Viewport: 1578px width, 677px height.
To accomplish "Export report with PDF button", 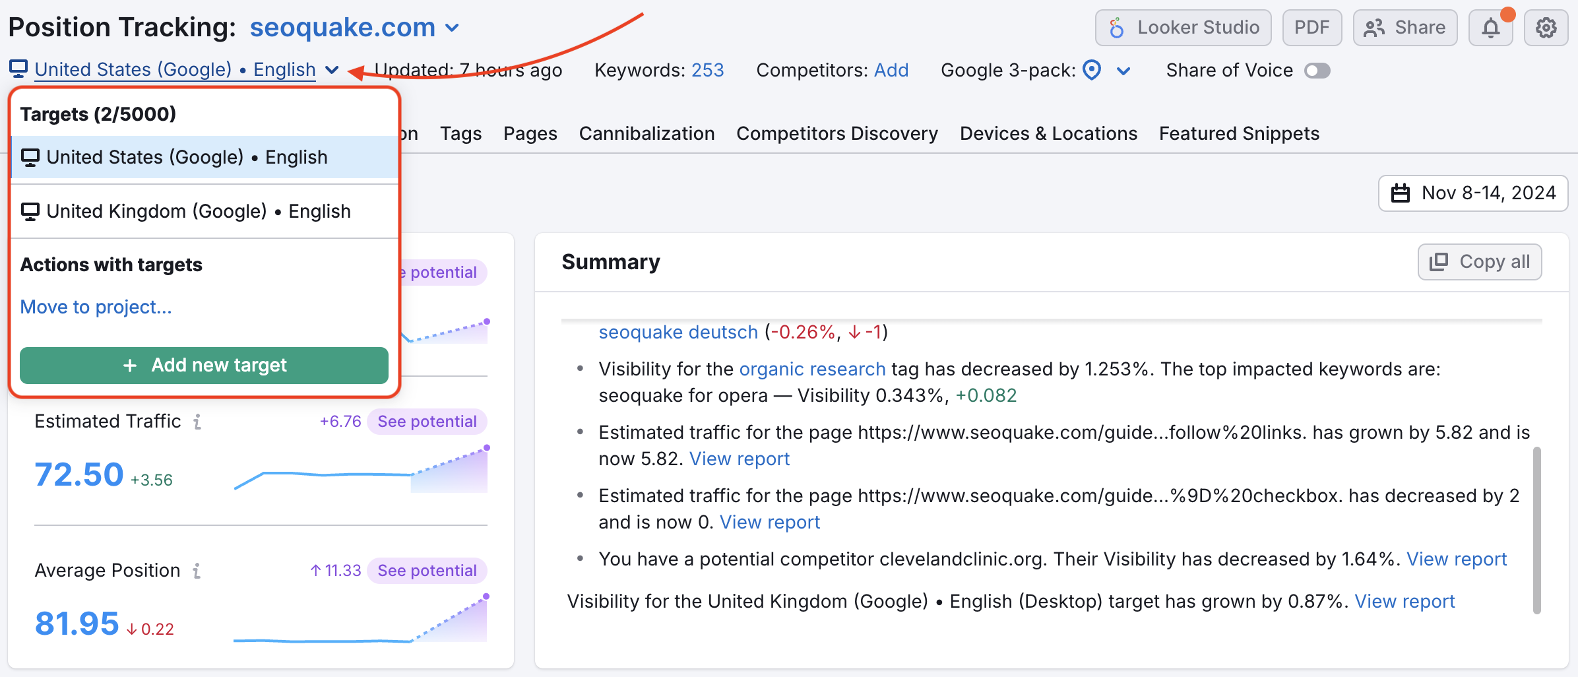I will [1311, 28].
